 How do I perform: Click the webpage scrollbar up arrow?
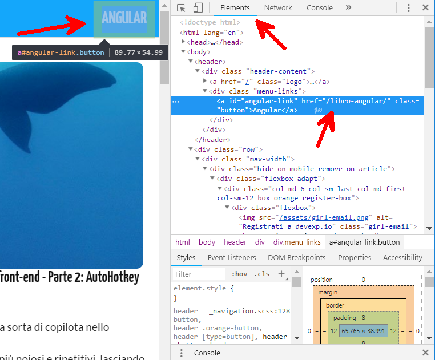pos(164,6)
